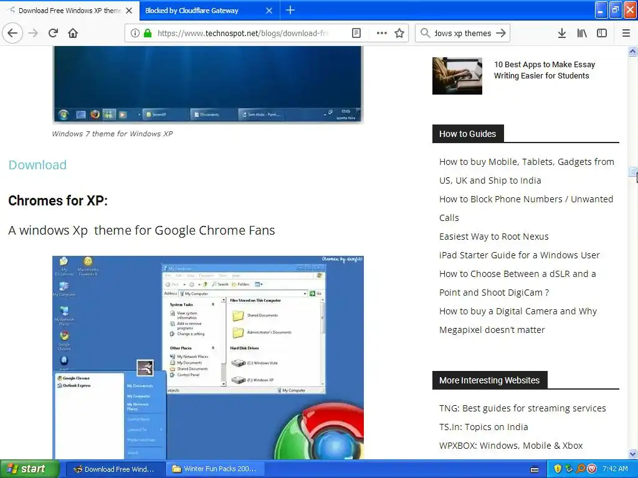
Task: Open WPXBOX: Windows, Mobile & Xbox link
Action: tap(511, 446)
